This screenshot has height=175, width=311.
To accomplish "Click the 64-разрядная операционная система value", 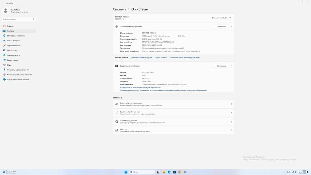I will (163, 48).
